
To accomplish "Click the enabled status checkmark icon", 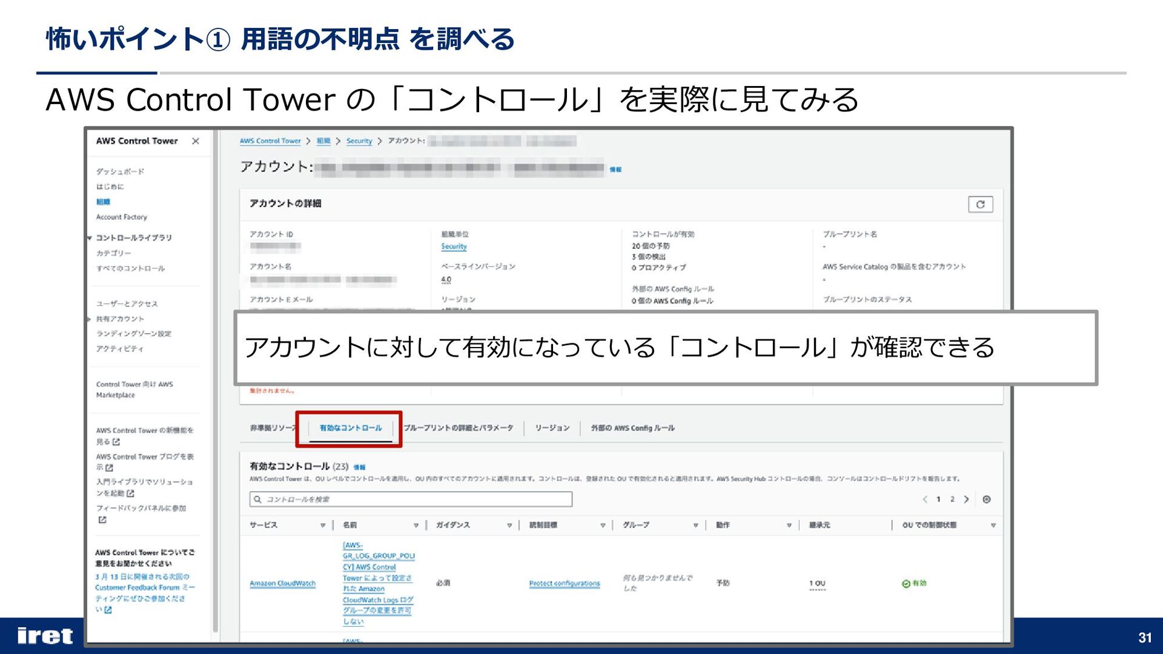I will pos(906,584).
